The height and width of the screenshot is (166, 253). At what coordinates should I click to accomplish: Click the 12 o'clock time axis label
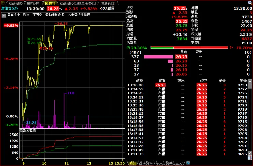click(89, 163)
